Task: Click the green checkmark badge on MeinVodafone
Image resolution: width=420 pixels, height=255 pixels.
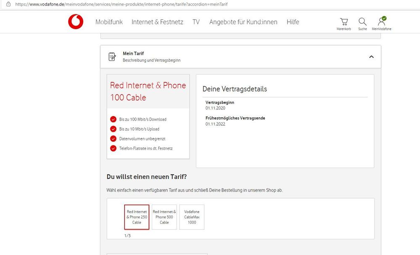Action: pos(384,18)
